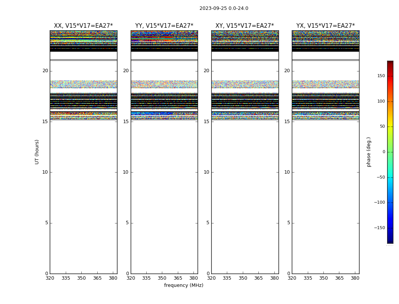Click the UT (hours) axis label
Screen dimensions: 399x304
pos(37,152)
